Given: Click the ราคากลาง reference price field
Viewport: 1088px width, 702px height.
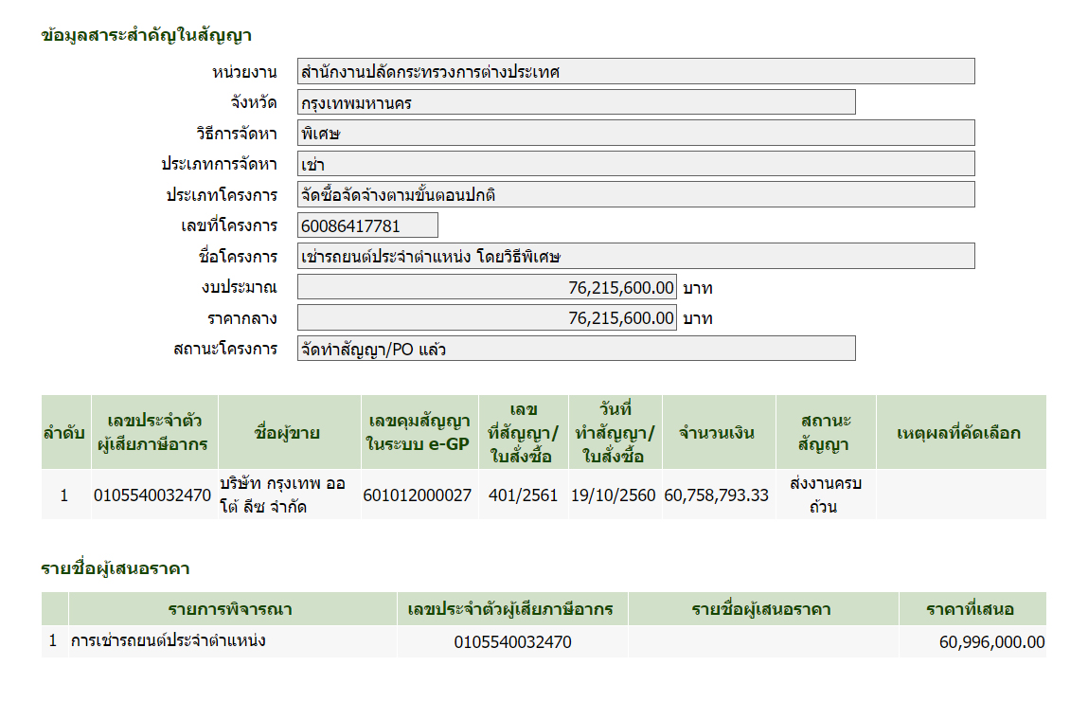Looking at the screenshot, I should click(x=487, y=317).
